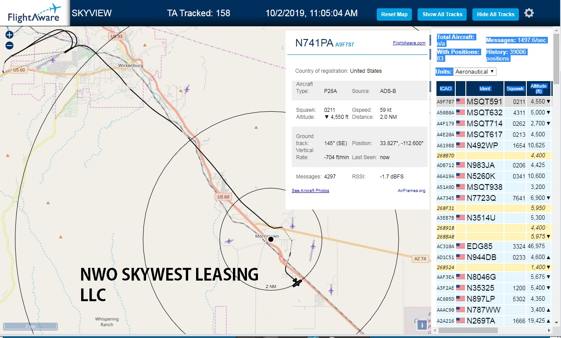Click the scroll-right arrow under the table
The width and height of the screenshot is (561, 338).
[x=548, y=330]
